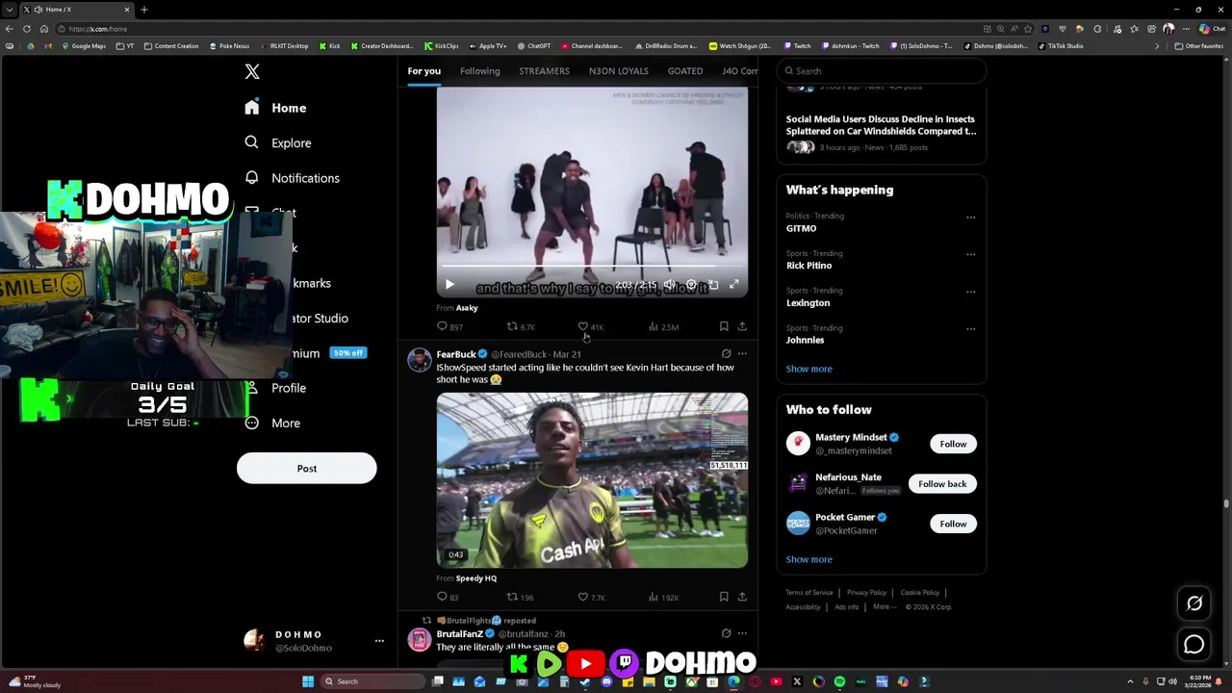Image resolution: width=1232 pixels, height=693 pixels.
Task: Switch to the Following tab
Action: tap(479, 70)
